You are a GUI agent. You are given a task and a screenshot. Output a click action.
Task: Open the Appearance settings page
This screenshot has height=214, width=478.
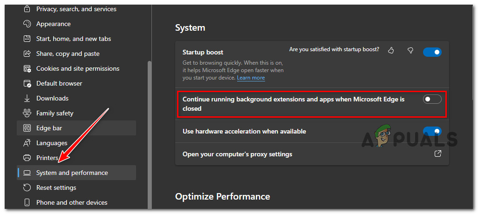(x=53, y=24)
